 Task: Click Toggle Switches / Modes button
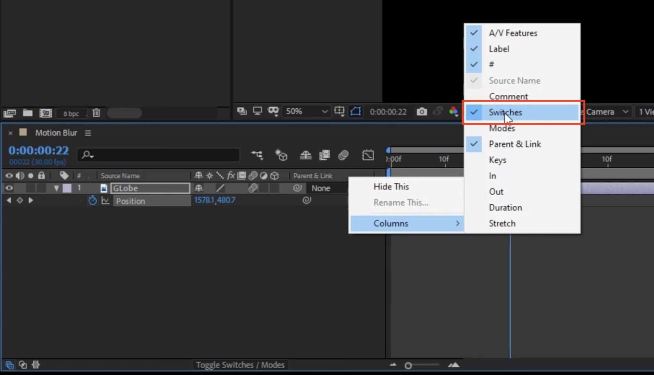tap(240, 365)
